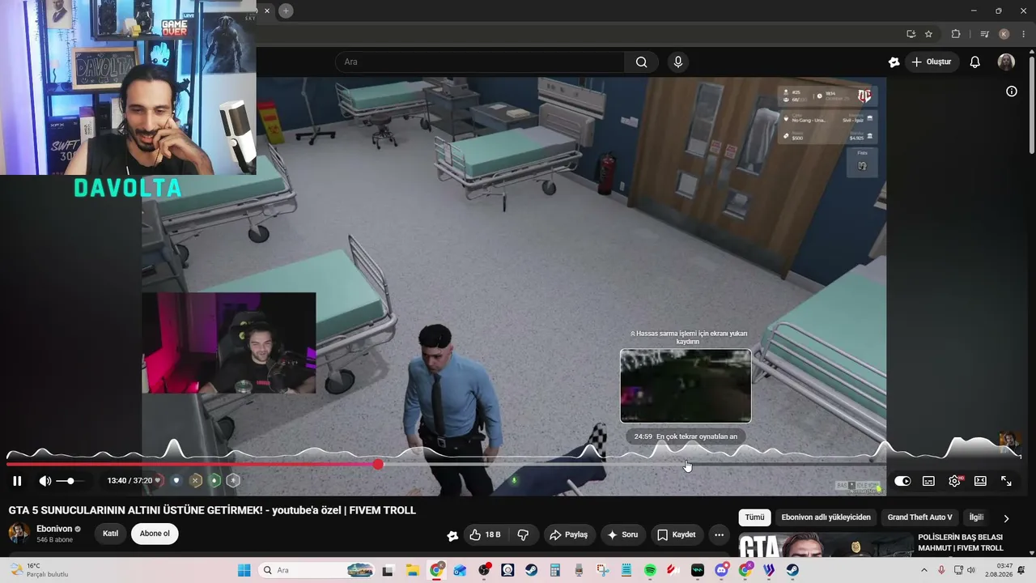
Task: Open YouTube notifications bell
Action: 975,62
